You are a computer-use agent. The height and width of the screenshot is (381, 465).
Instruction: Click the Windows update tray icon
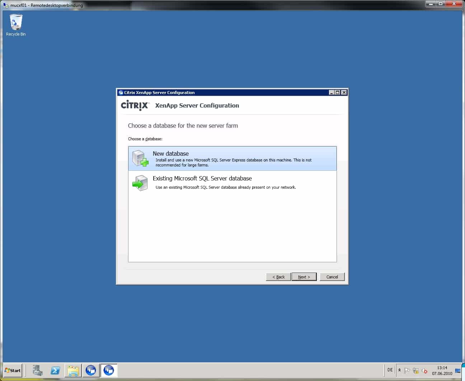coord(416,371)
